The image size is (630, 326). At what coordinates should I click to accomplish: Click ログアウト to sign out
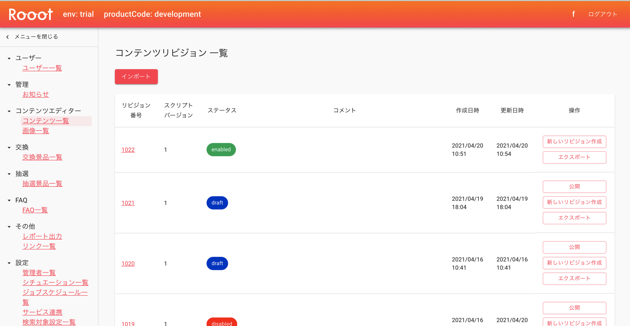(x=602, y=14)
